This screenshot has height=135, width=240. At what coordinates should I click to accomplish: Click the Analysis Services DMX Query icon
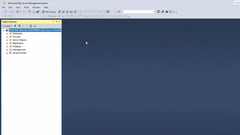[67, 12]
